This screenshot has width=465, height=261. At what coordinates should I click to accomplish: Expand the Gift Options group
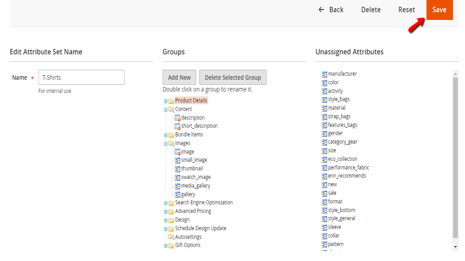(166, 246)
